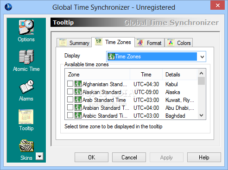Click the Baghdad details cell
Image resolution: width=228 pixels, height=170 pixels.
click(175, 116)
